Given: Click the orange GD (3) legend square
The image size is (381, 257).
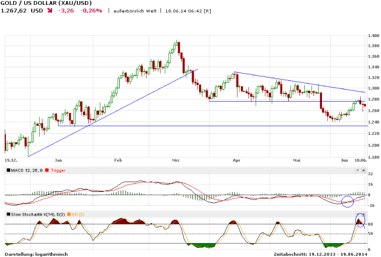Looking at the screenshot, I should [68, 215].
